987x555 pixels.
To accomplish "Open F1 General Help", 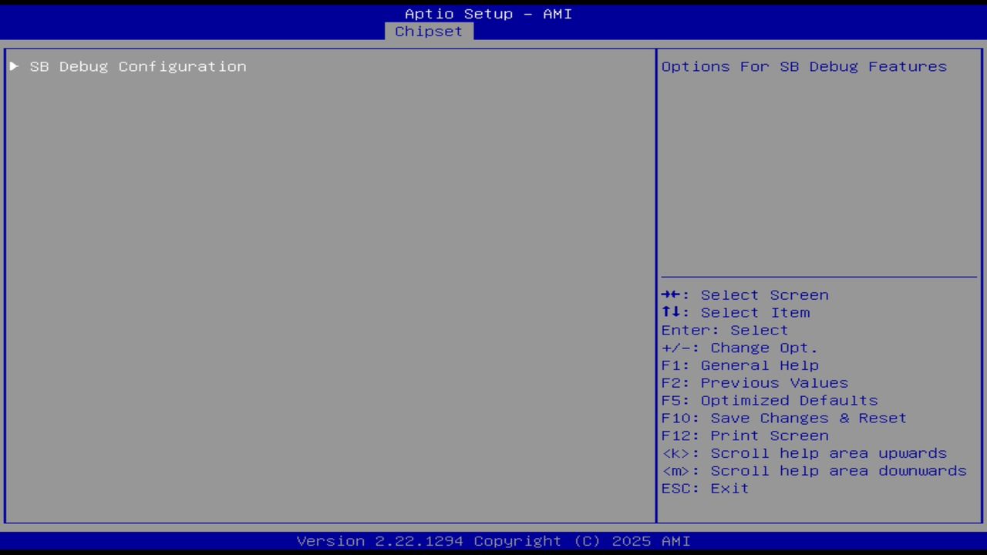I will pos(739,365).
